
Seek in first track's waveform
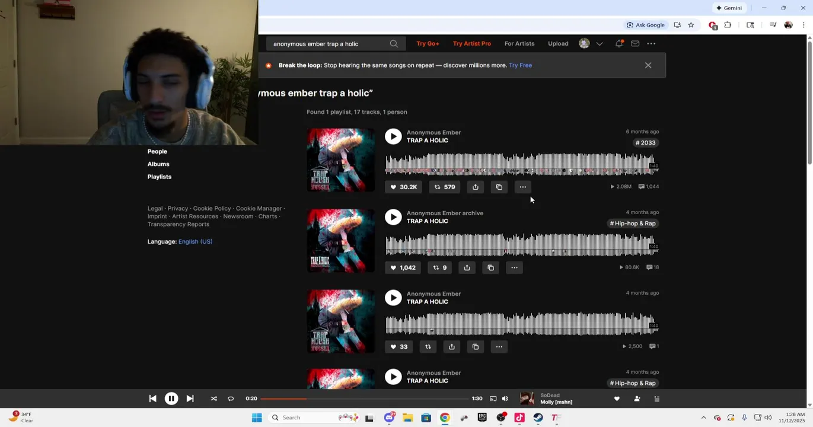click(522, 164)
